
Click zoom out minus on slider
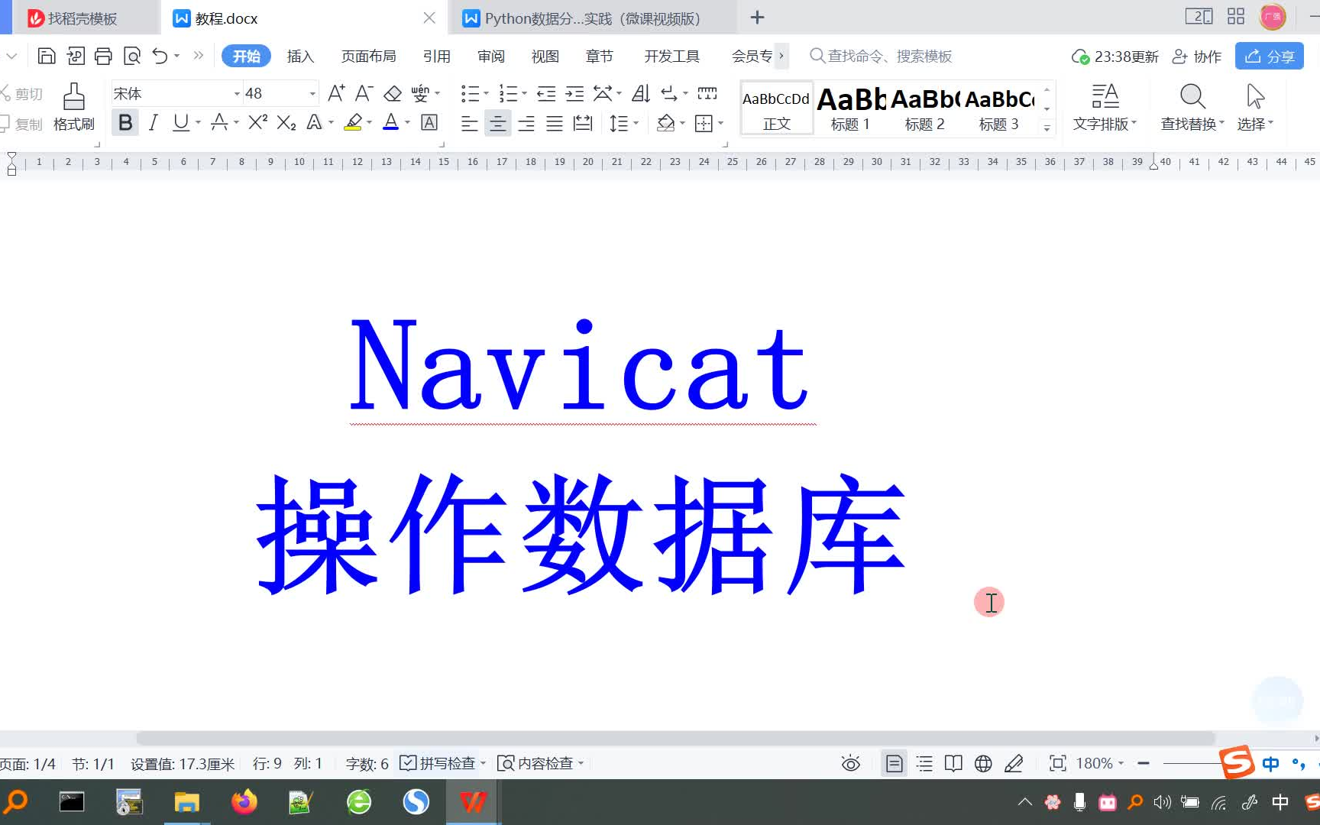(x=1144, y=763)
